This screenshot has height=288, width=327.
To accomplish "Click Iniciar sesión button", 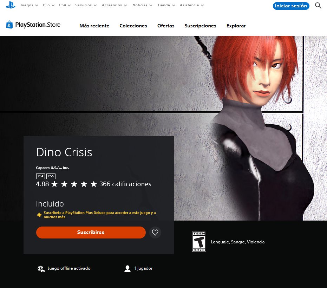I will click(291, 6).
